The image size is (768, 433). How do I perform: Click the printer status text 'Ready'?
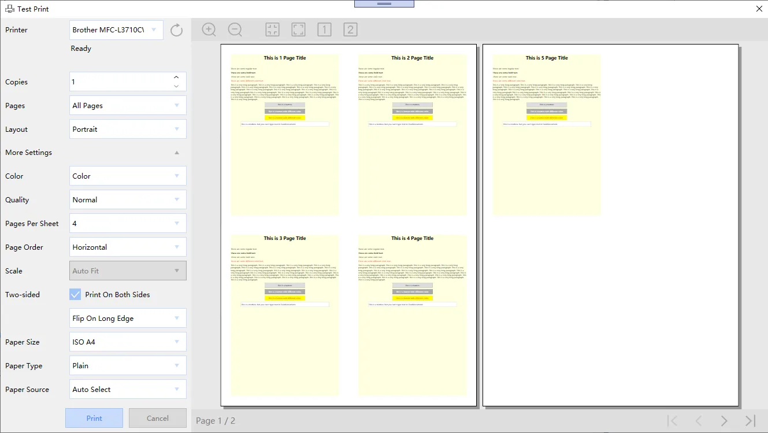click(x=81, y=49)
